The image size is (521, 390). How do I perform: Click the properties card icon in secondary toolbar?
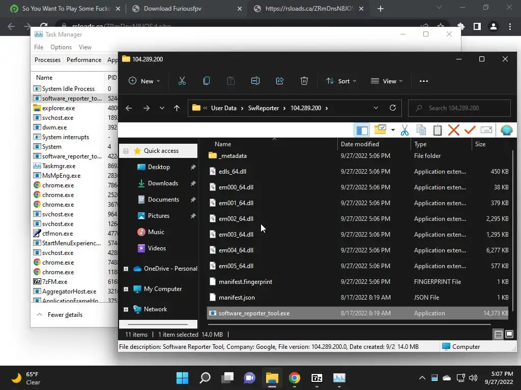coord(486,130)
